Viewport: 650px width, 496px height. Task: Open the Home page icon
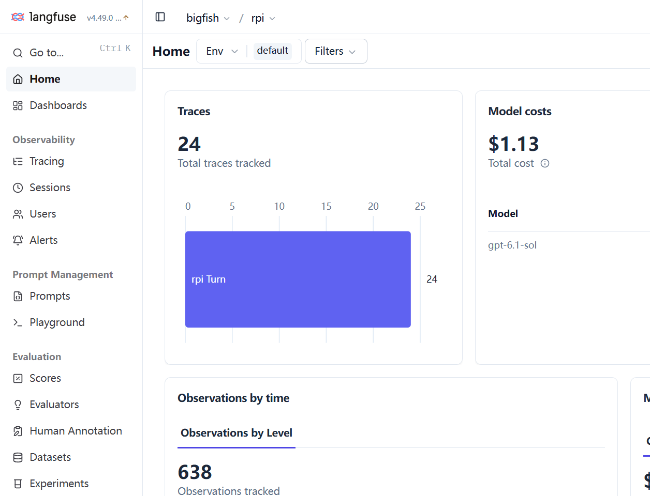click(18, 79)
